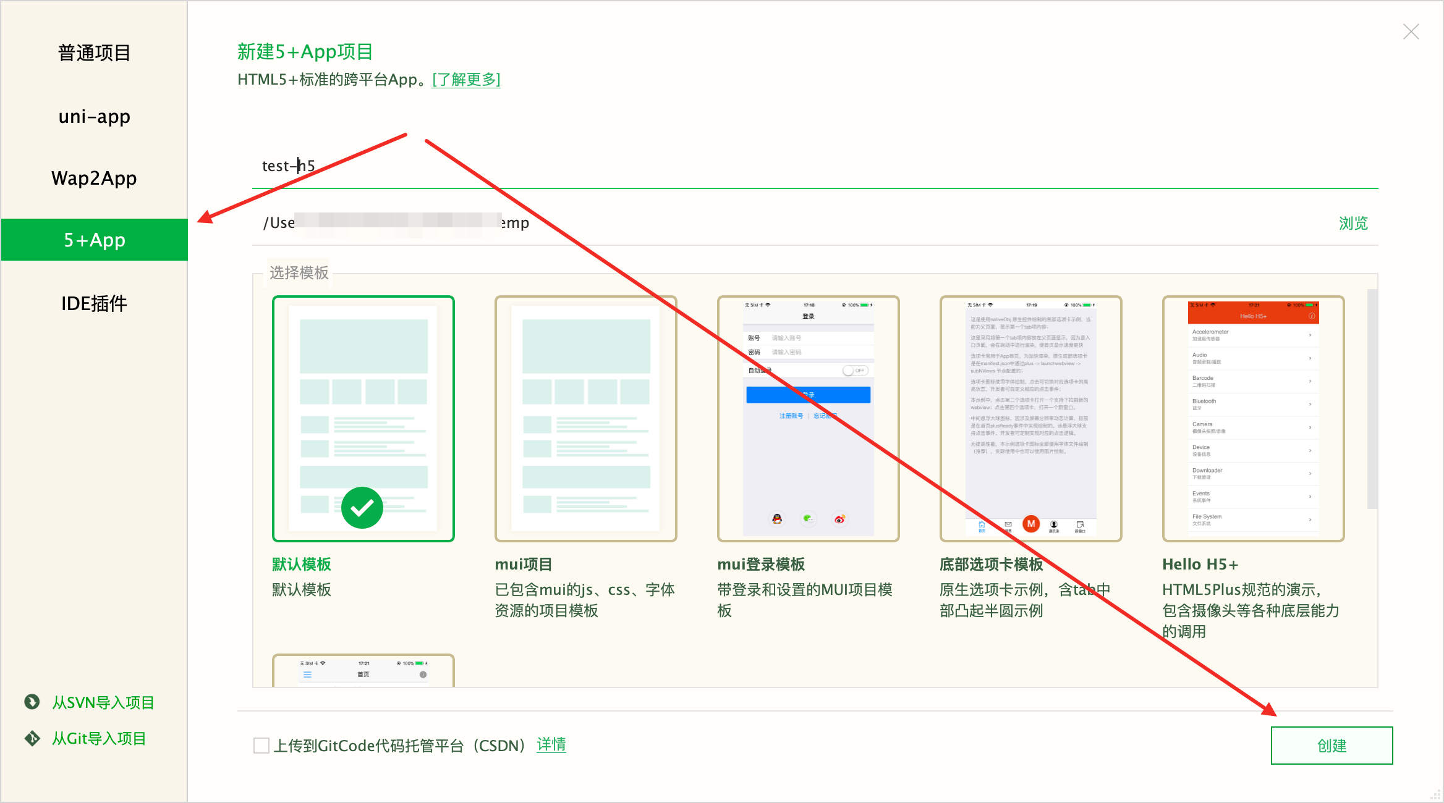This screenshot has width=1444, height=803.
Task: Click the SVN import icon
Action: click(32, 702)
